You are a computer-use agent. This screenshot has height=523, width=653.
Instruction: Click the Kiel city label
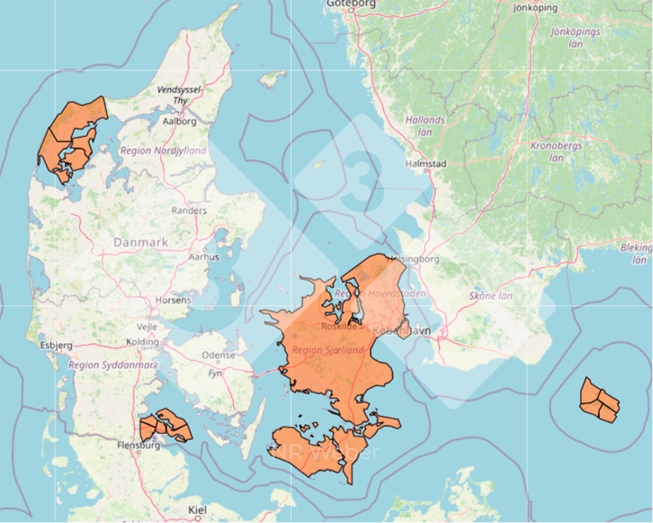coord(197,510)
